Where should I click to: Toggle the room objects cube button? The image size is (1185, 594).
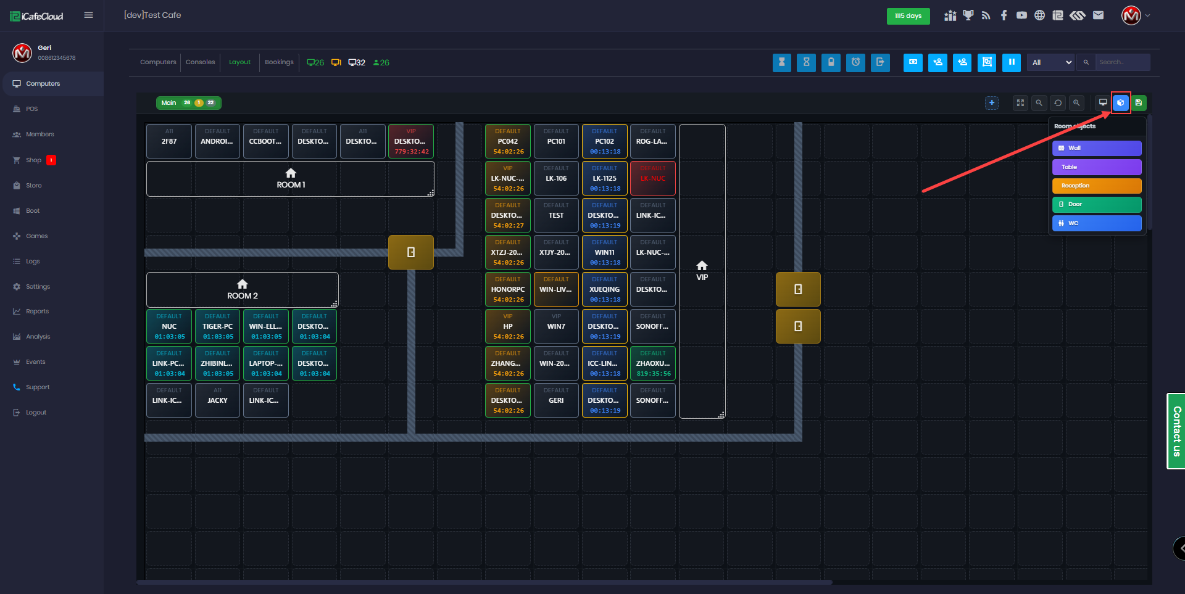(x=1121, y=103)
